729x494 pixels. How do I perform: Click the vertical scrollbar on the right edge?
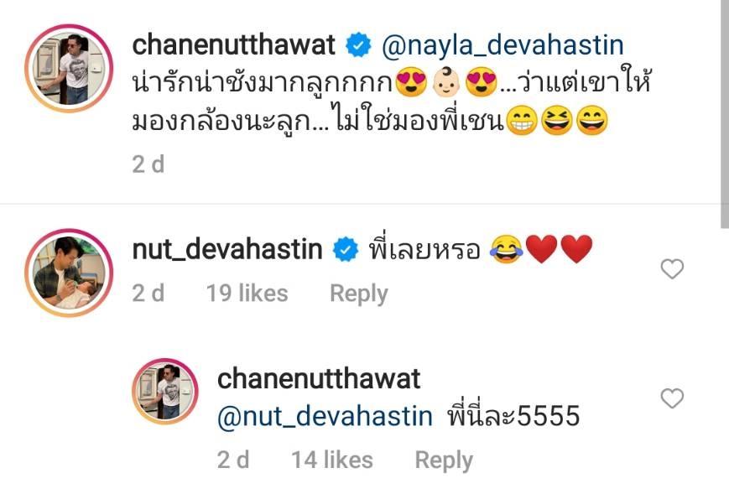point(724,114)
